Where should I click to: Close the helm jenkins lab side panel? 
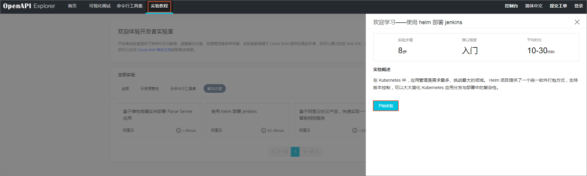tap(577, 22)
